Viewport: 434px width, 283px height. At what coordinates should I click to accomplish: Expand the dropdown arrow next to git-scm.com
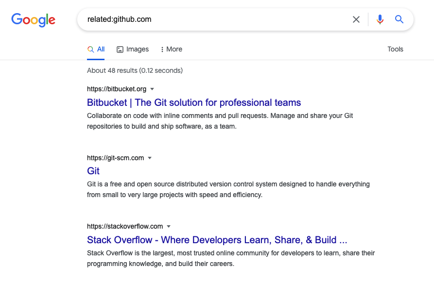coord(150,158)
